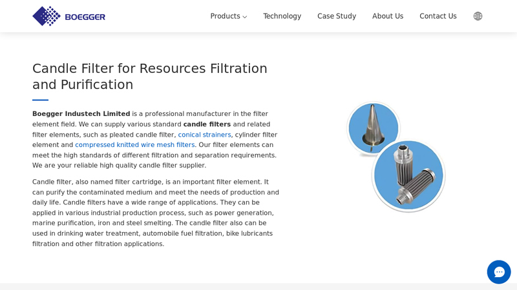Go to the Technology page
The height and width of the screenshot is (290, 517).
pyautogui.click(x=282, y=16)
